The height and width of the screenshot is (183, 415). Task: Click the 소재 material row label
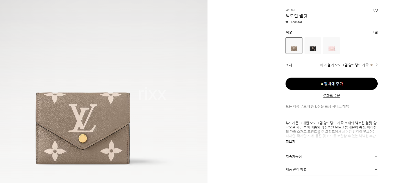(x=289, y=65)
